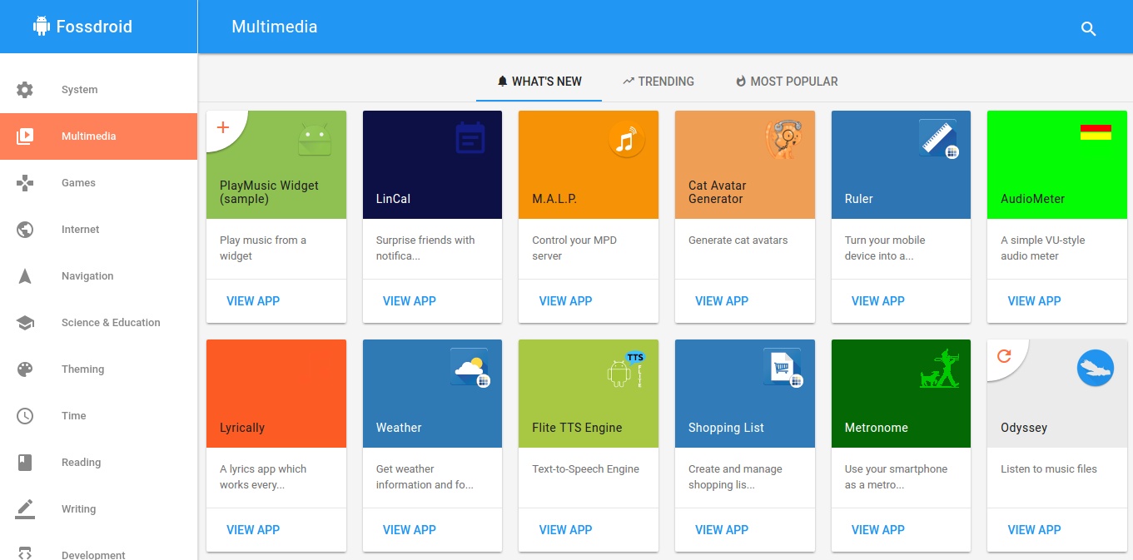Click the AudioMeter striped flag icon
Image resolution: width=1133 pixels, height=560 pixels.
[x=1096, y=131]
